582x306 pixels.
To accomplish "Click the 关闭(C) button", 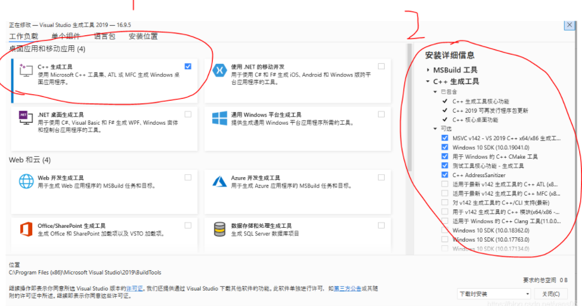I will coord(551,293).
